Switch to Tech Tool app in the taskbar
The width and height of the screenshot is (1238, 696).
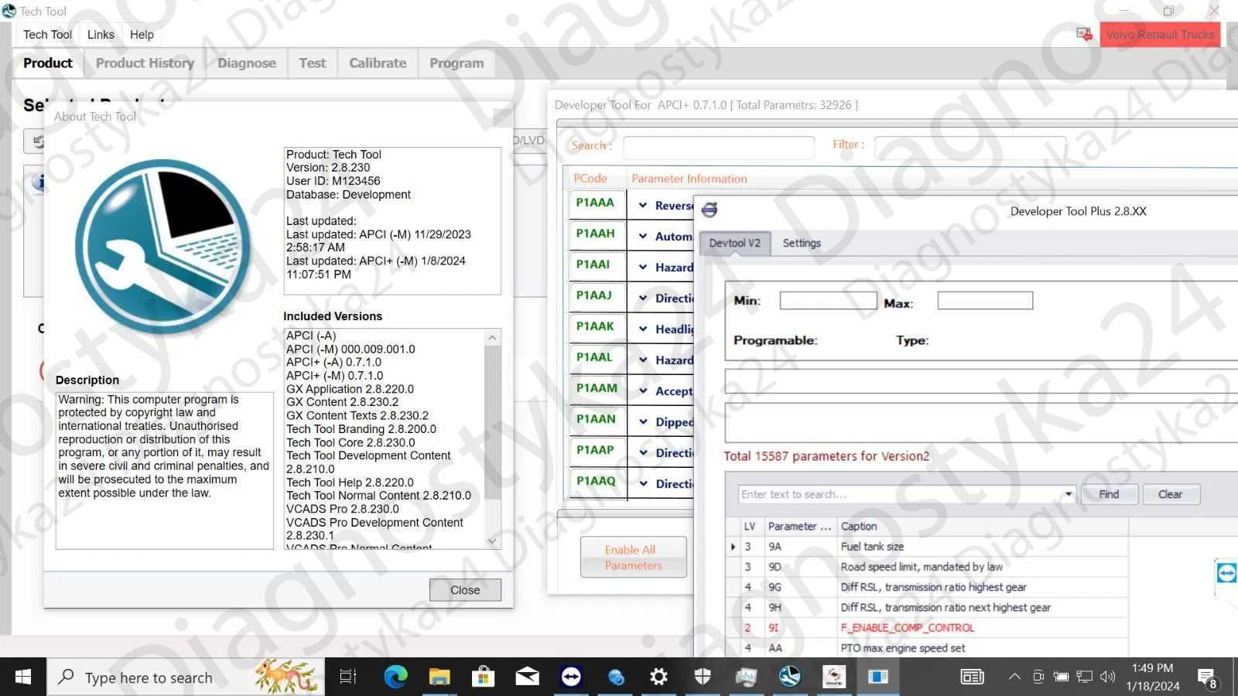(x=790, y=677)
